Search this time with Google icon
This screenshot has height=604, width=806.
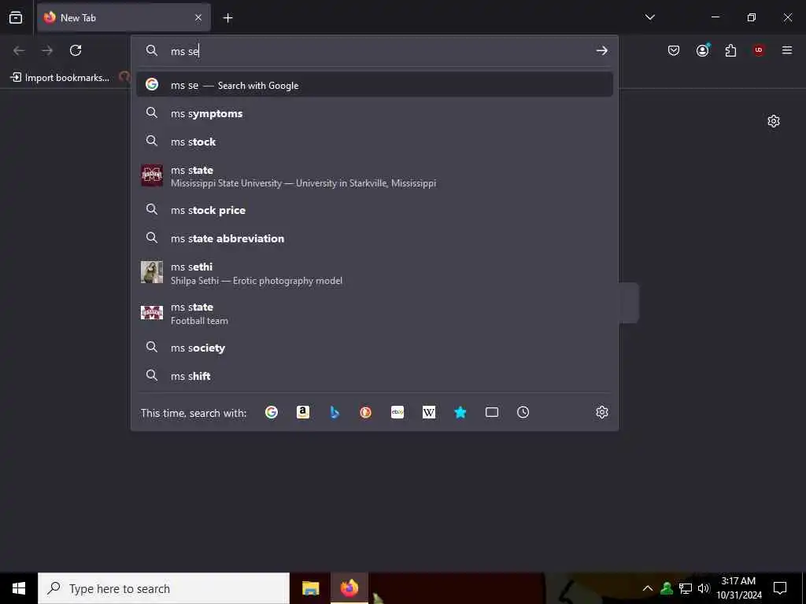pos(272,412)
